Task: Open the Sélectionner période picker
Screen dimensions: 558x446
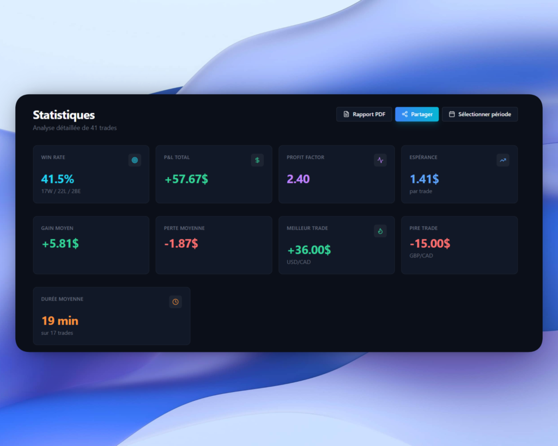Action: [480, 114]
